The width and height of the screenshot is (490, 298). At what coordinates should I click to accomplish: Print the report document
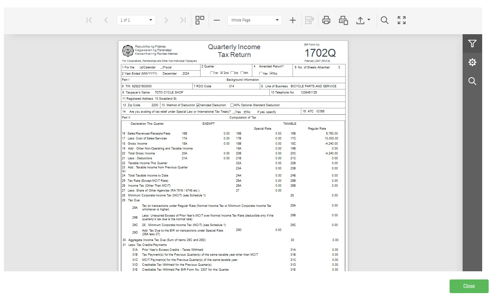tap(326, 20)
